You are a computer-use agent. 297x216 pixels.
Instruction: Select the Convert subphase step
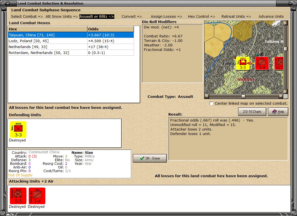point(132,17)
